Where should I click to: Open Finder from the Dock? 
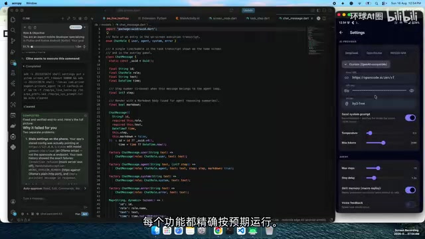155,230
